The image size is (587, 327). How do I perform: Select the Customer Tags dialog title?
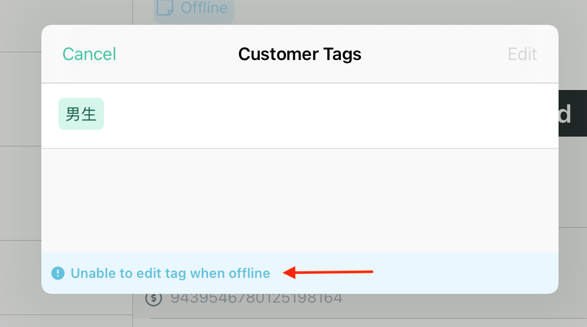coord(300,54)
